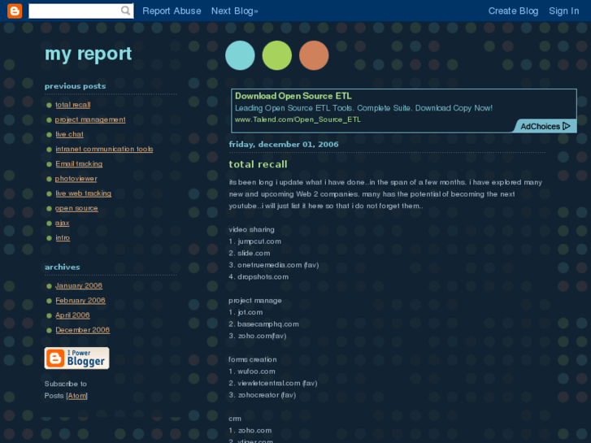Open the 'intro' post link
Viewport: 591px width, 443px height.
coord(63,237)
